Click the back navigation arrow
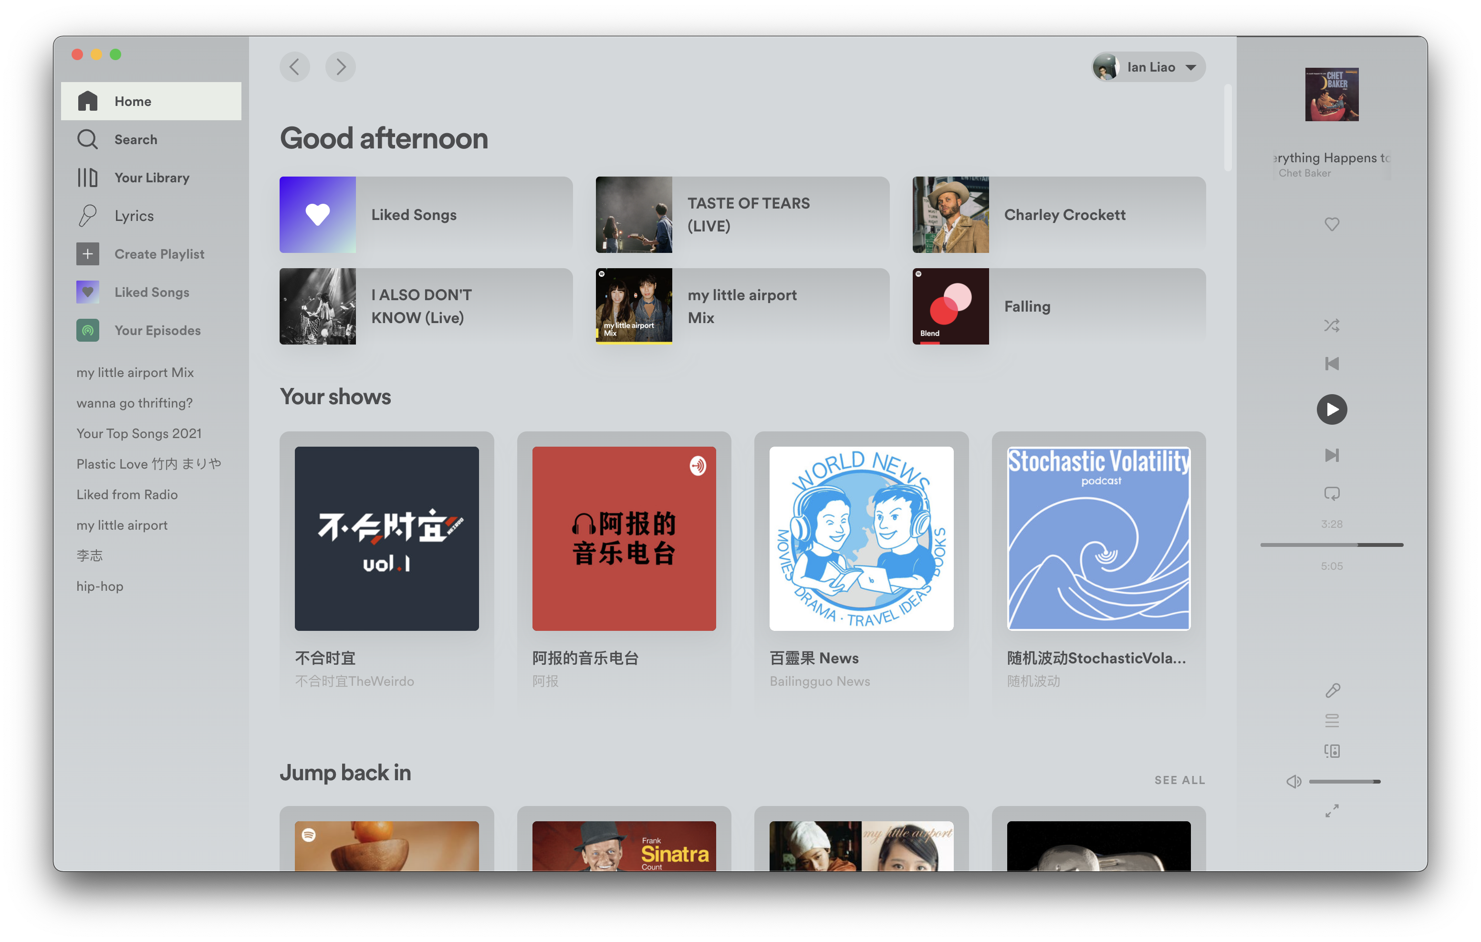Viewport: 1481px width, 942px height. coord(294,66)
